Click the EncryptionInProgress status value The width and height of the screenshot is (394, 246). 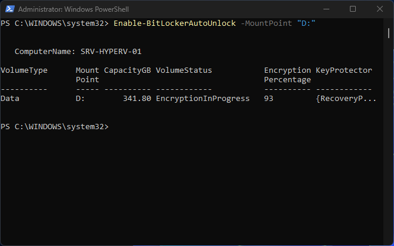(x=203, y=99)
